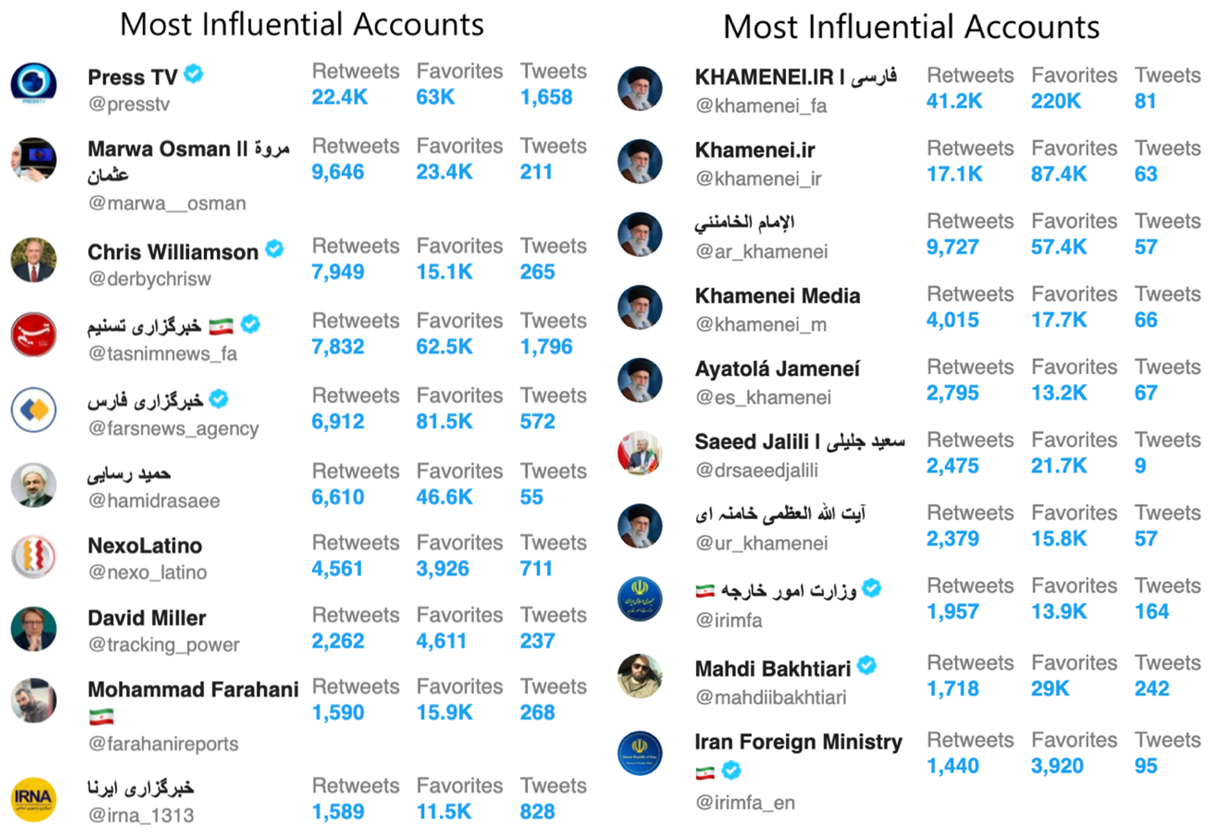This screenshot has width=1220, height=834.
Task: Click KHAMENEI.IR's 220K favorites count
Action: 1056,101
